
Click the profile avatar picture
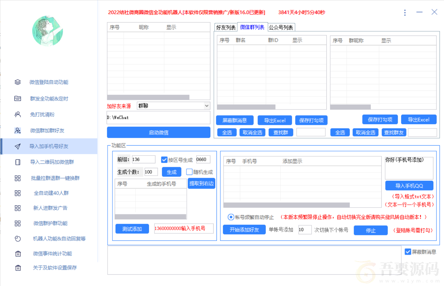(48, 31)
